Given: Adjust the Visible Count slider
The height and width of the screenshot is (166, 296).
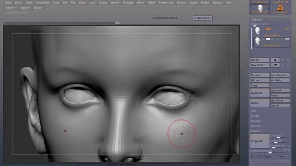Looking at the screenshot, I should click(x=270, y=24).
